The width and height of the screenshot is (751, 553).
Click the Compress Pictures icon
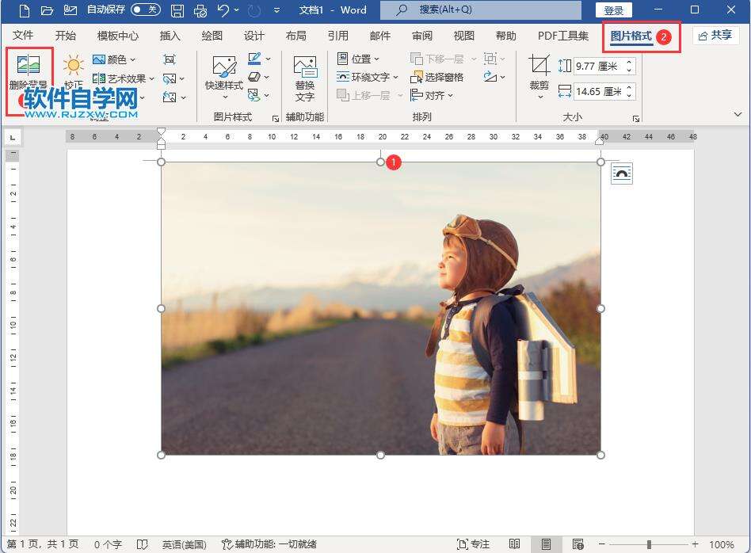tap(170, 59)
